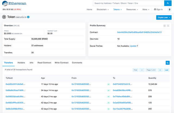Screen dimensions: 174x113
Task: Click the Ethereum network diamond icon
Action: 170,10
